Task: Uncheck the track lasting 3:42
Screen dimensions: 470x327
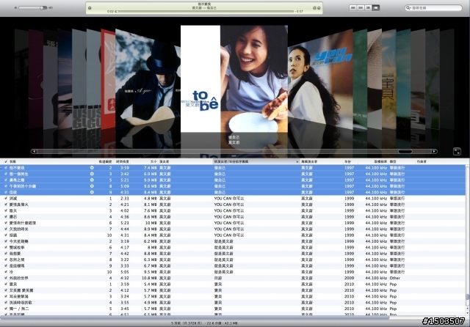Action: 6,174
